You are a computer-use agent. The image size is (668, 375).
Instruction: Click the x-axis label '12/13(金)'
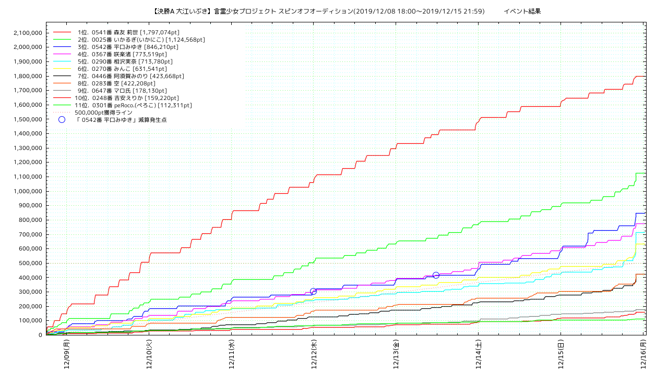[x=396, y=355]
